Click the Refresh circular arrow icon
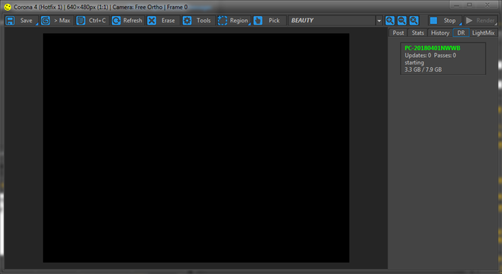Screen dimensions: 502x274 [116, 21]
